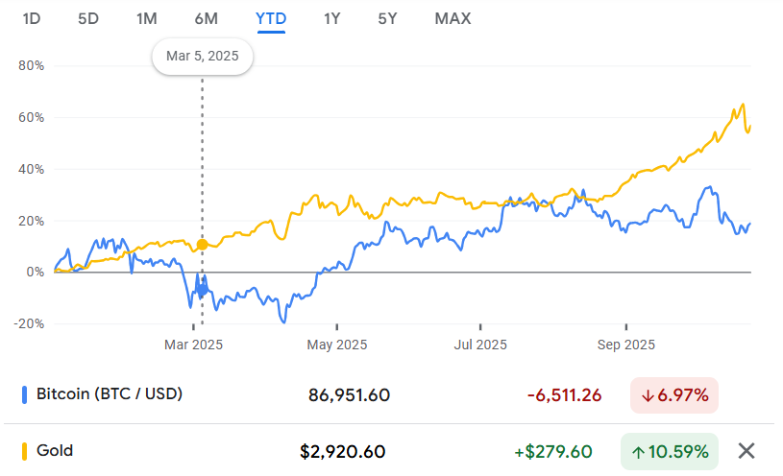Screen dimensions: 783x476
Task: Click Gold's 10.59% up badge
Action: 671,451
